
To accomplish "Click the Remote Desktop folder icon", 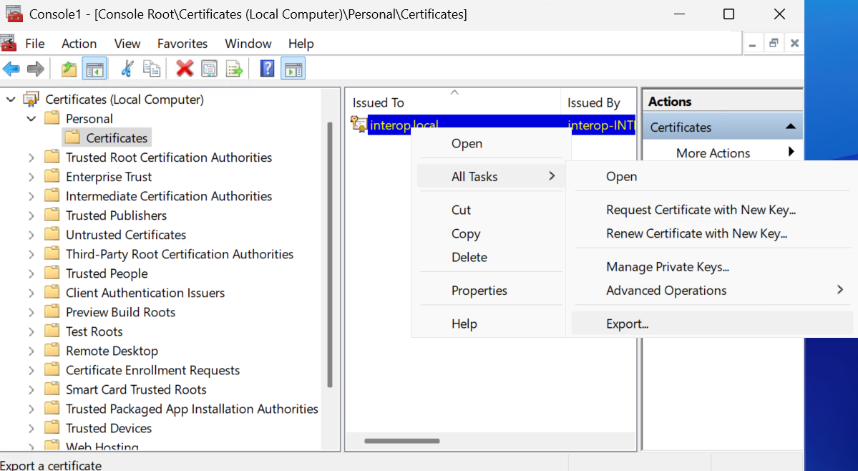I will coord(52,351).
